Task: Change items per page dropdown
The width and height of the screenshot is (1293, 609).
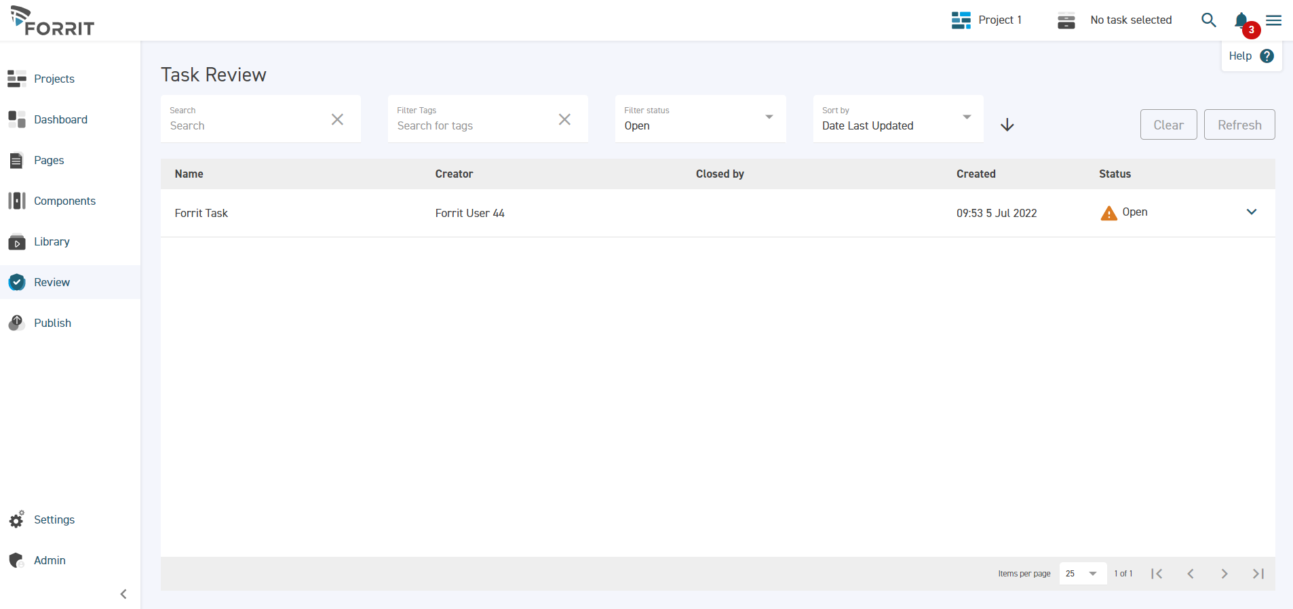Action: [x=1082, y=574]
